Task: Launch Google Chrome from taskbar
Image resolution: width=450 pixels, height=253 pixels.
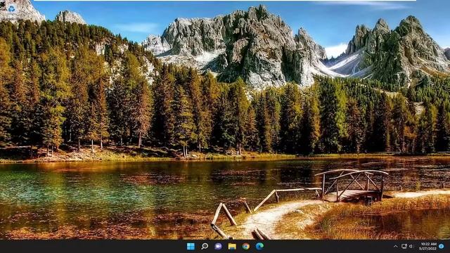Action: [x=245, y=246]
